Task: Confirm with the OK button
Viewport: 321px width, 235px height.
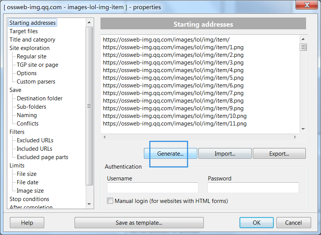Action: click(x=257, y=223)
